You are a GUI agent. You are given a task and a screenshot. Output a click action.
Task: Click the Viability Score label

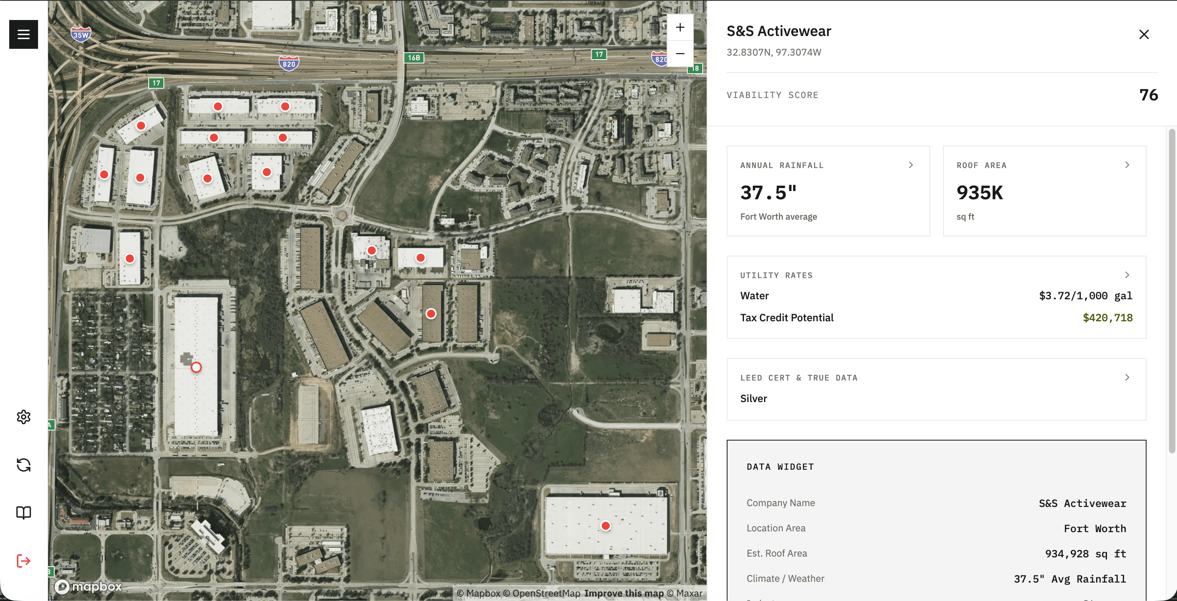click(772, 95)
